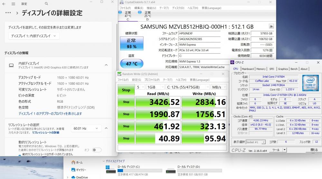Open display 1 adapter properties link
Image resolution: width=322 pixels, height=179 pixels.
[x=50, y=114]
